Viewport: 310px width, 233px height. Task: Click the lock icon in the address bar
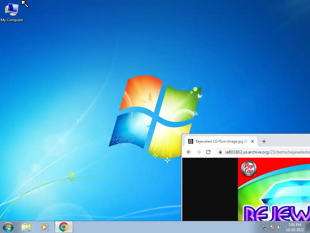click(220, 152)
